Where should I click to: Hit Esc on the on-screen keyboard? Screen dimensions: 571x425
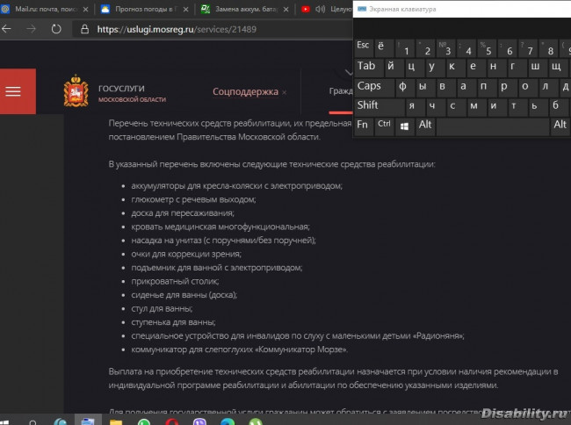click(x=363, y=48)
